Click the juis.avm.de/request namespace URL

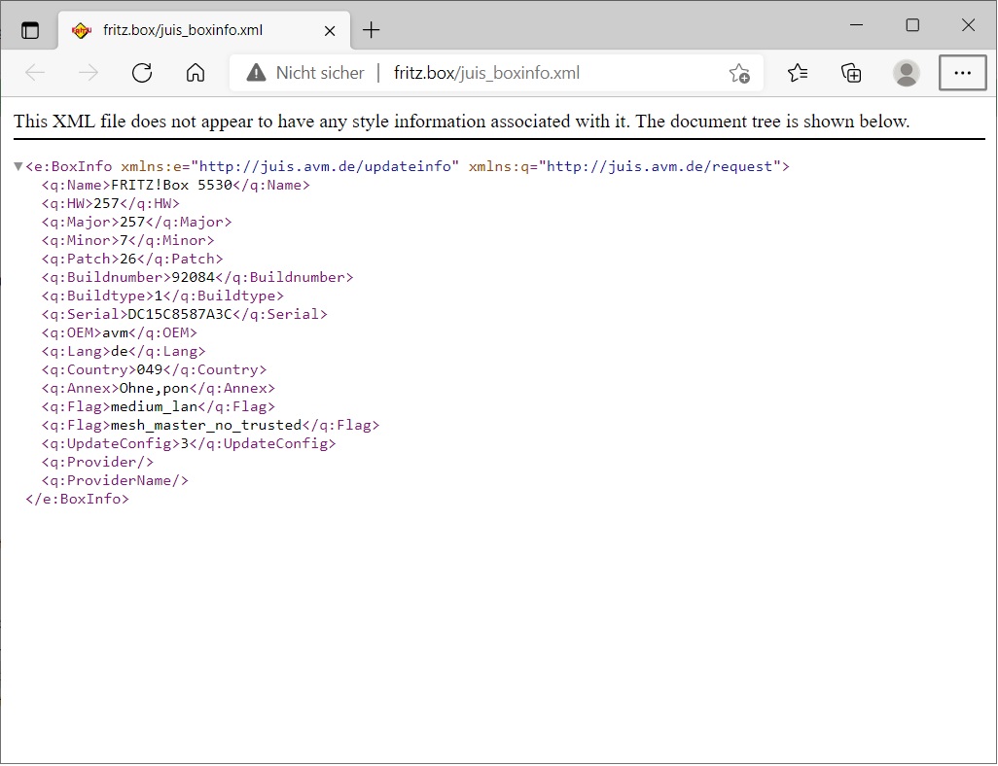659,166
